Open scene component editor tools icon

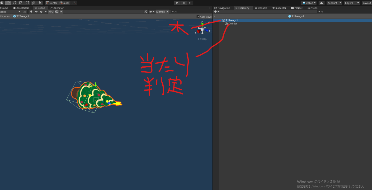[145, 12]
